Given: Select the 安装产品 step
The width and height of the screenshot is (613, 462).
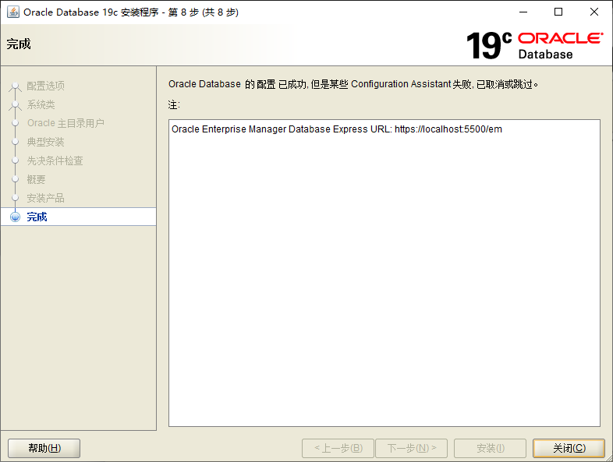Looking at the screenshot, I should tap(45, 199).
